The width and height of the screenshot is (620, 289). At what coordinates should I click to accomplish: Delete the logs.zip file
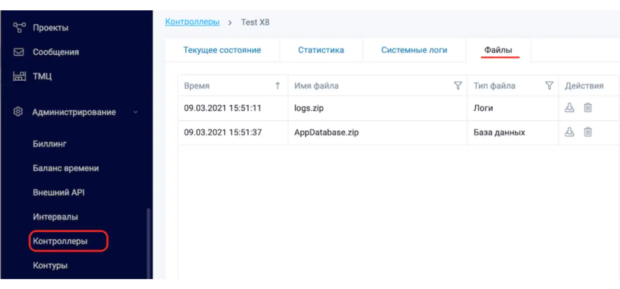click(587, 108)
